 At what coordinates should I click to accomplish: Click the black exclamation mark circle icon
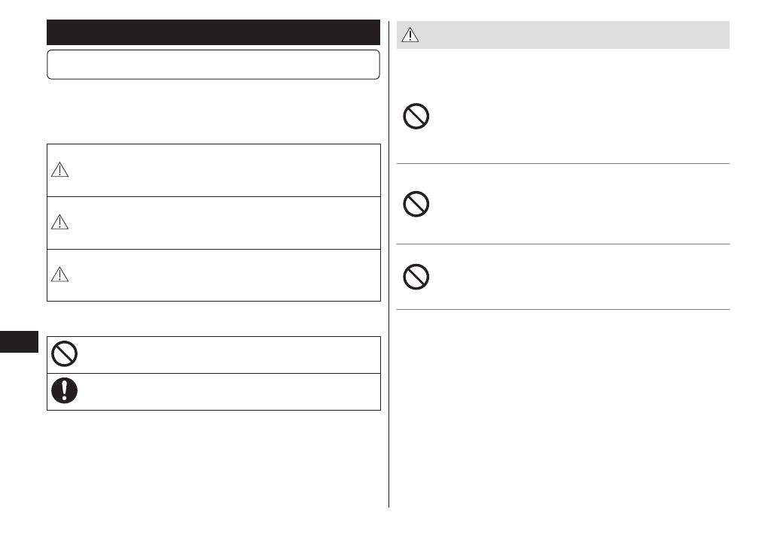[x=65, y=391]
